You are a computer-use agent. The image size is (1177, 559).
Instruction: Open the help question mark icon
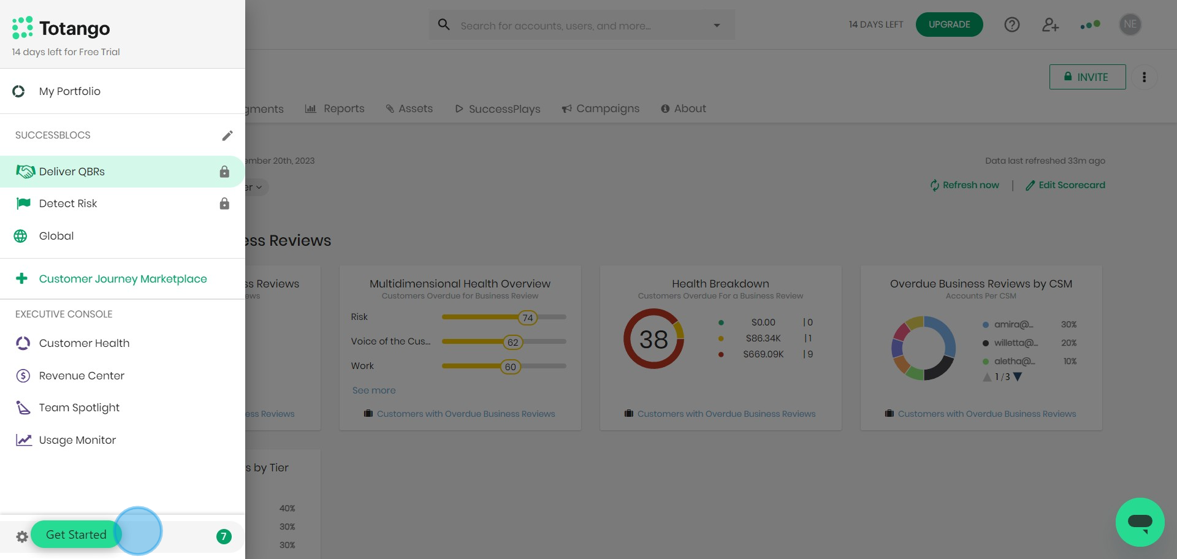(x=1012, y=25)
